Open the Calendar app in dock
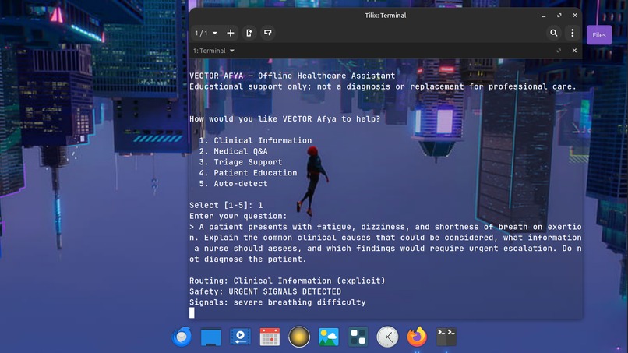This screenshot has height=353, width=628. (x=270, y=337)
